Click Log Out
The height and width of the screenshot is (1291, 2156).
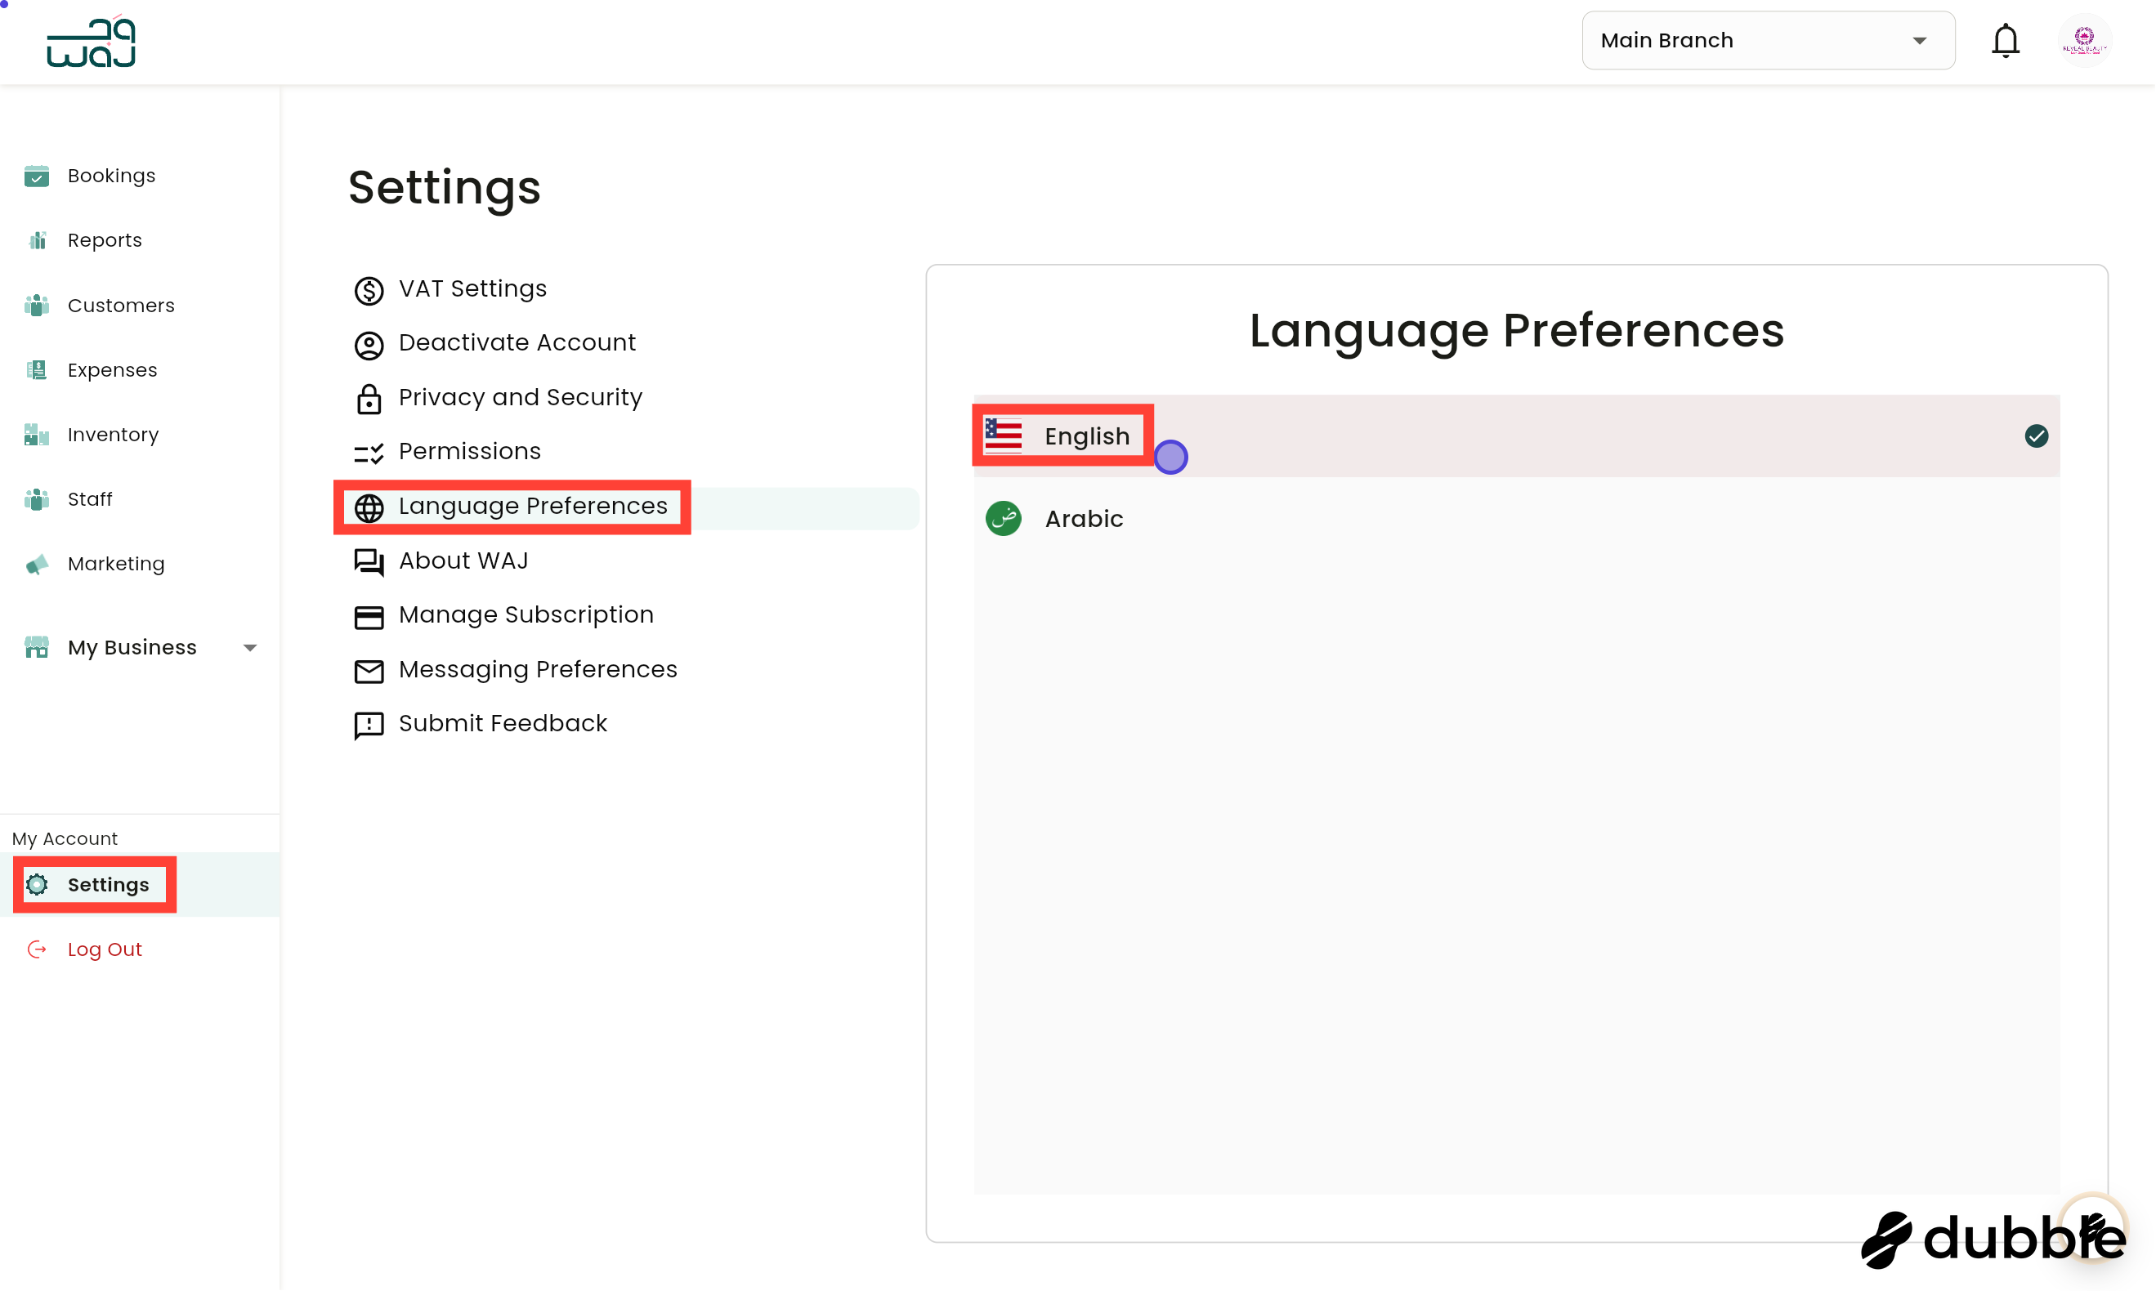pos(105,949)
